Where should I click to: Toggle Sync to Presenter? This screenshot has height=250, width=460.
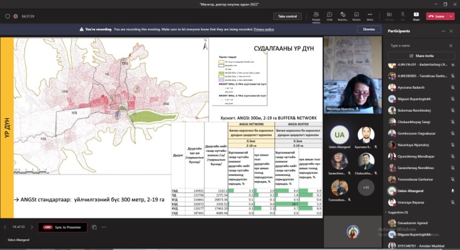(x=62, y=227)
